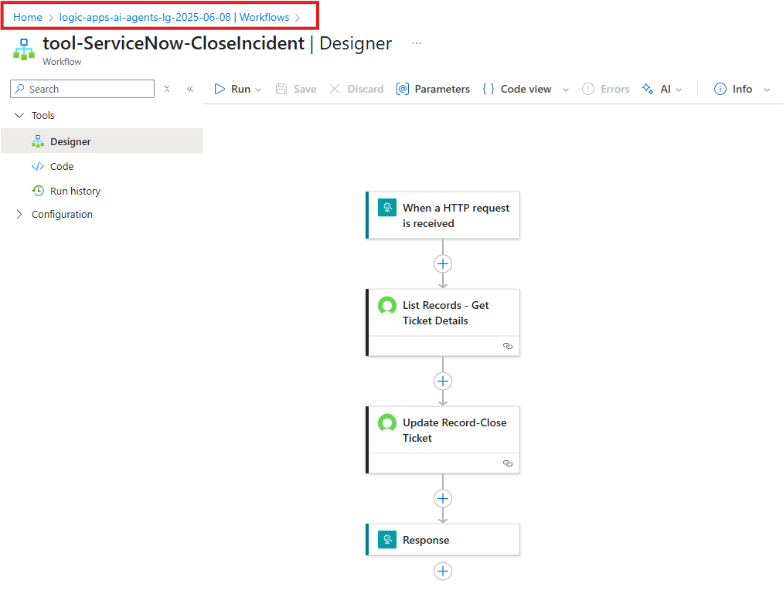Open the AI dropdown arrow
Image resolution: width=783 pixels, height=597 pixels.
pyautogui.click(x=679, y=90)
